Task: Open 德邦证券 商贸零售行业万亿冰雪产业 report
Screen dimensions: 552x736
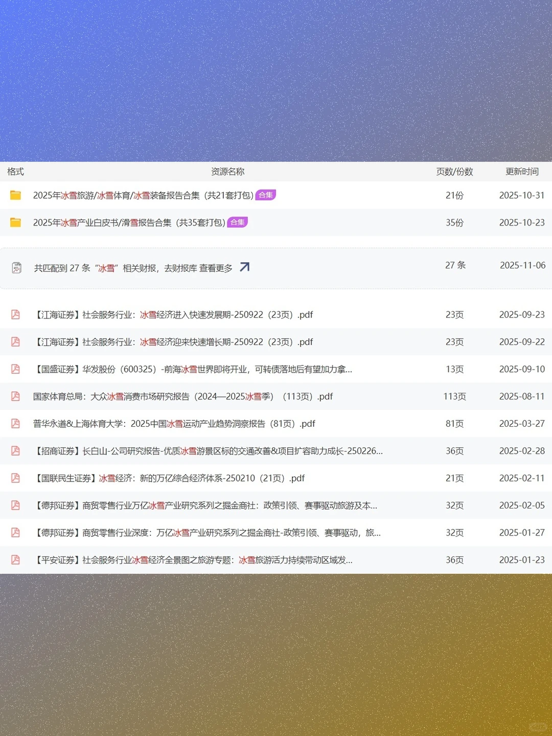Action: click(x=205, y=505)
